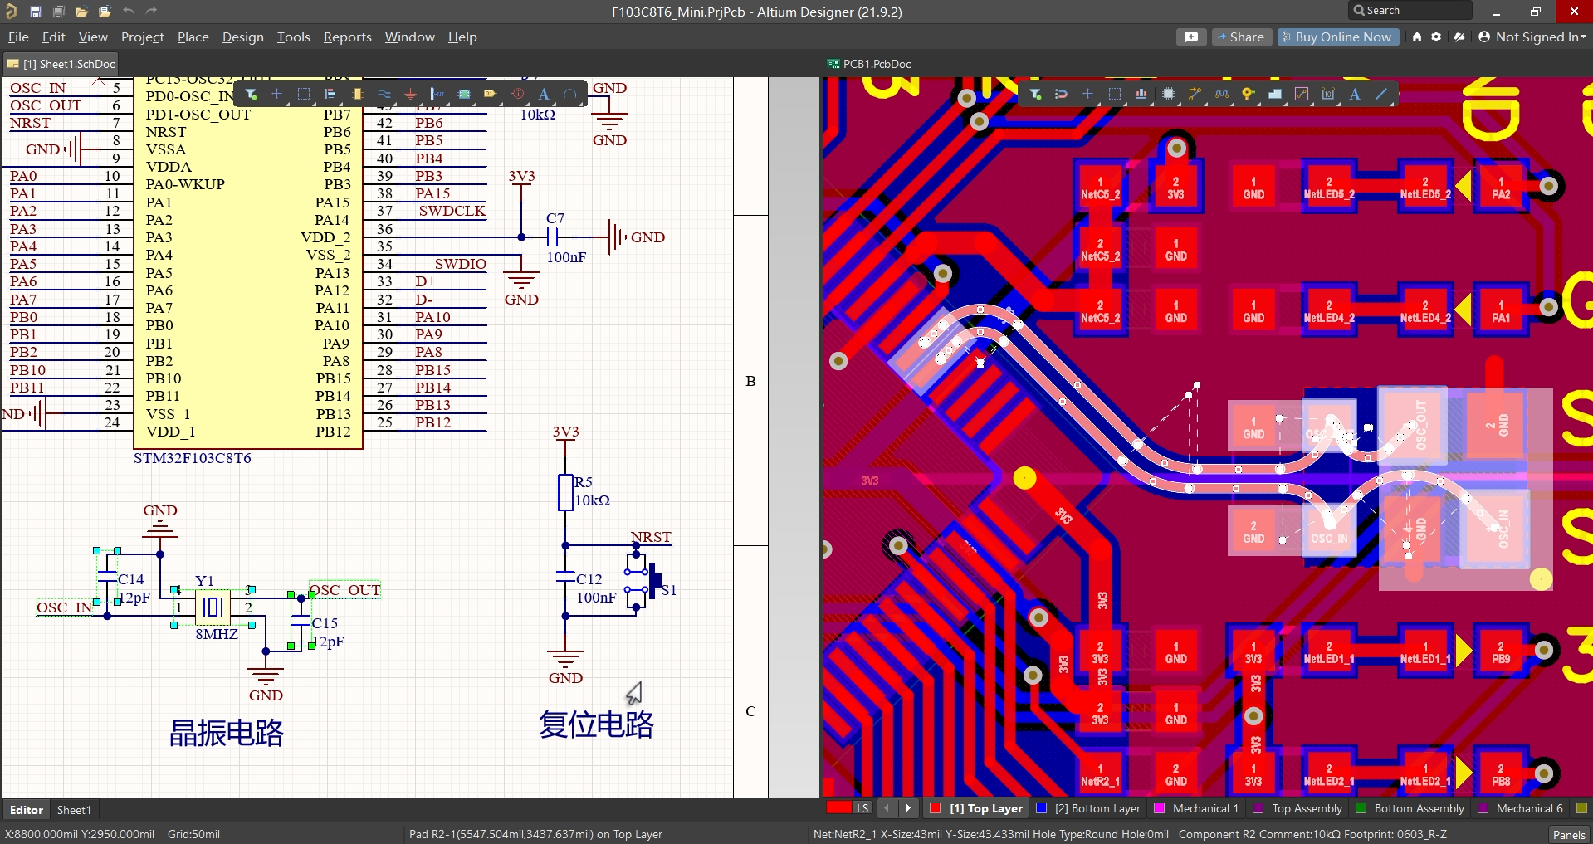
Task: Click the Share button
Action: (1241, 37)
